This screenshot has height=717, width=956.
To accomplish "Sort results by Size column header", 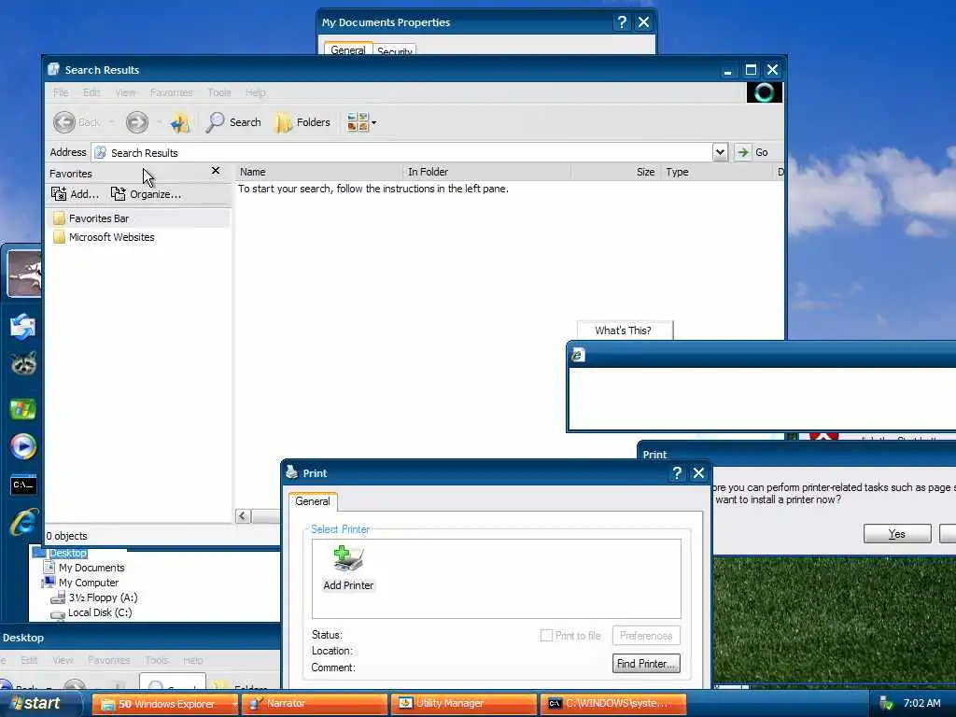I will point(616,172).
